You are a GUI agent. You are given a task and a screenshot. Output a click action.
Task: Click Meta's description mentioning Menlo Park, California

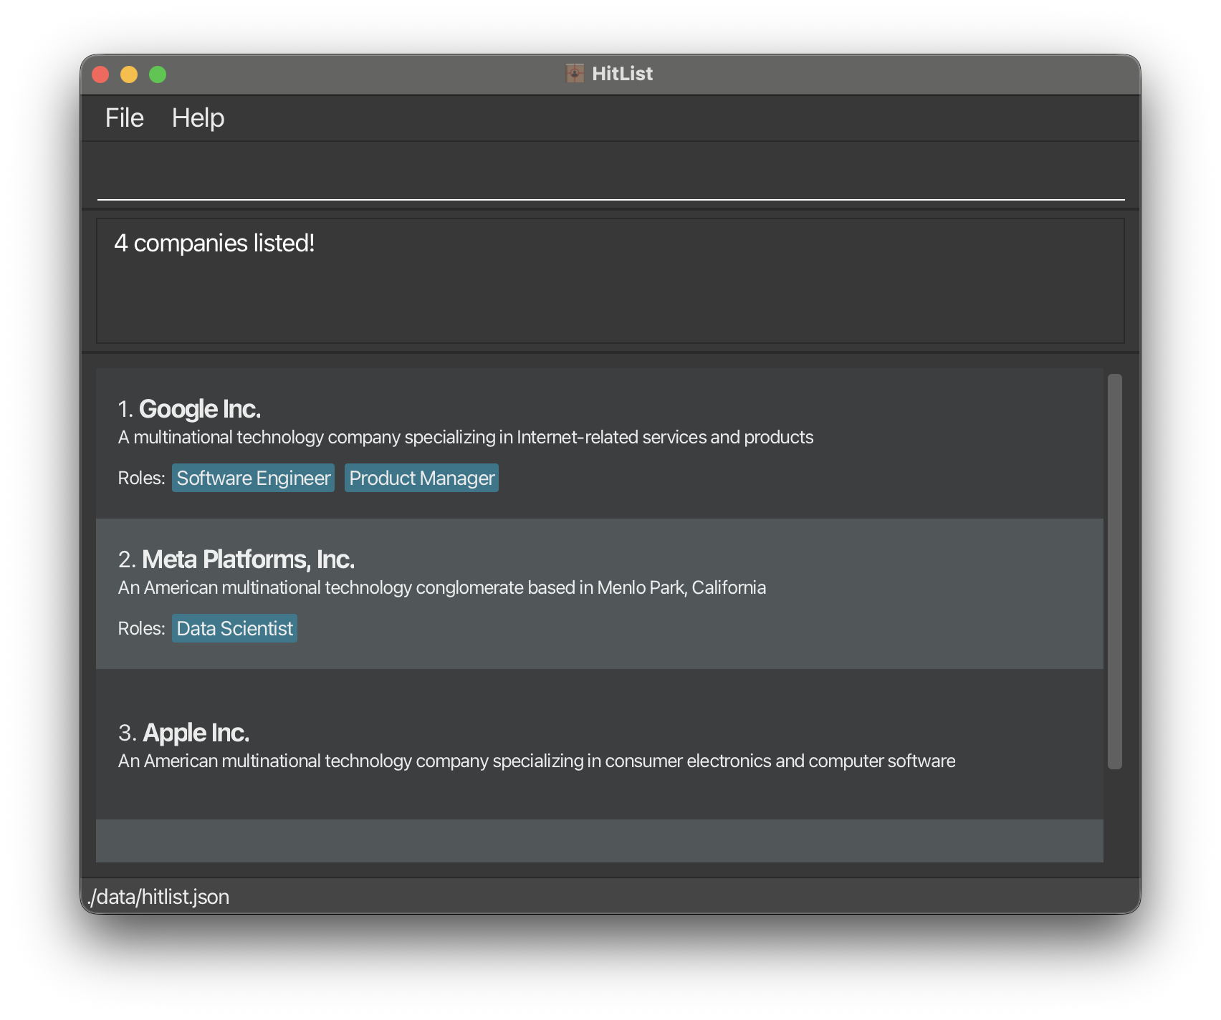point(442,588)
